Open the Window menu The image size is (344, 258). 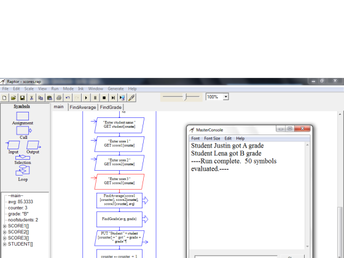pos(96,88)
